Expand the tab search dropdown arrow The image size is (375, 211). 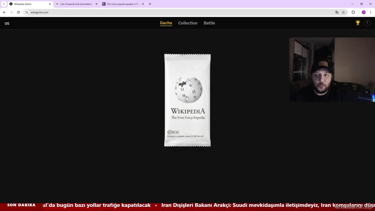click(4, 4)
